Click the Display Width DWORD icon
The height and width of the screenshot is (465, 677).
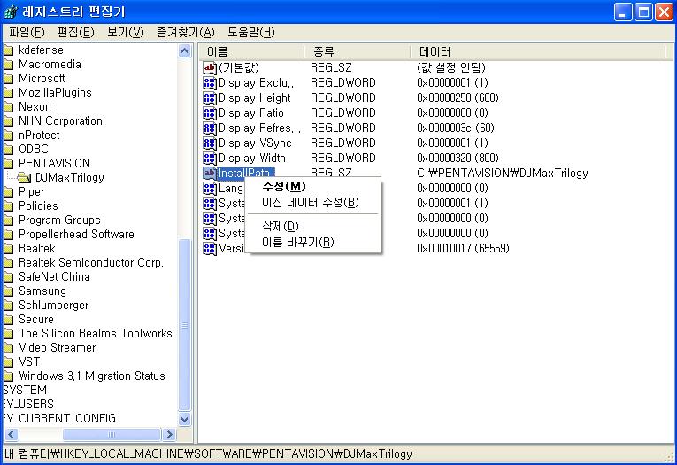(210, 159)
